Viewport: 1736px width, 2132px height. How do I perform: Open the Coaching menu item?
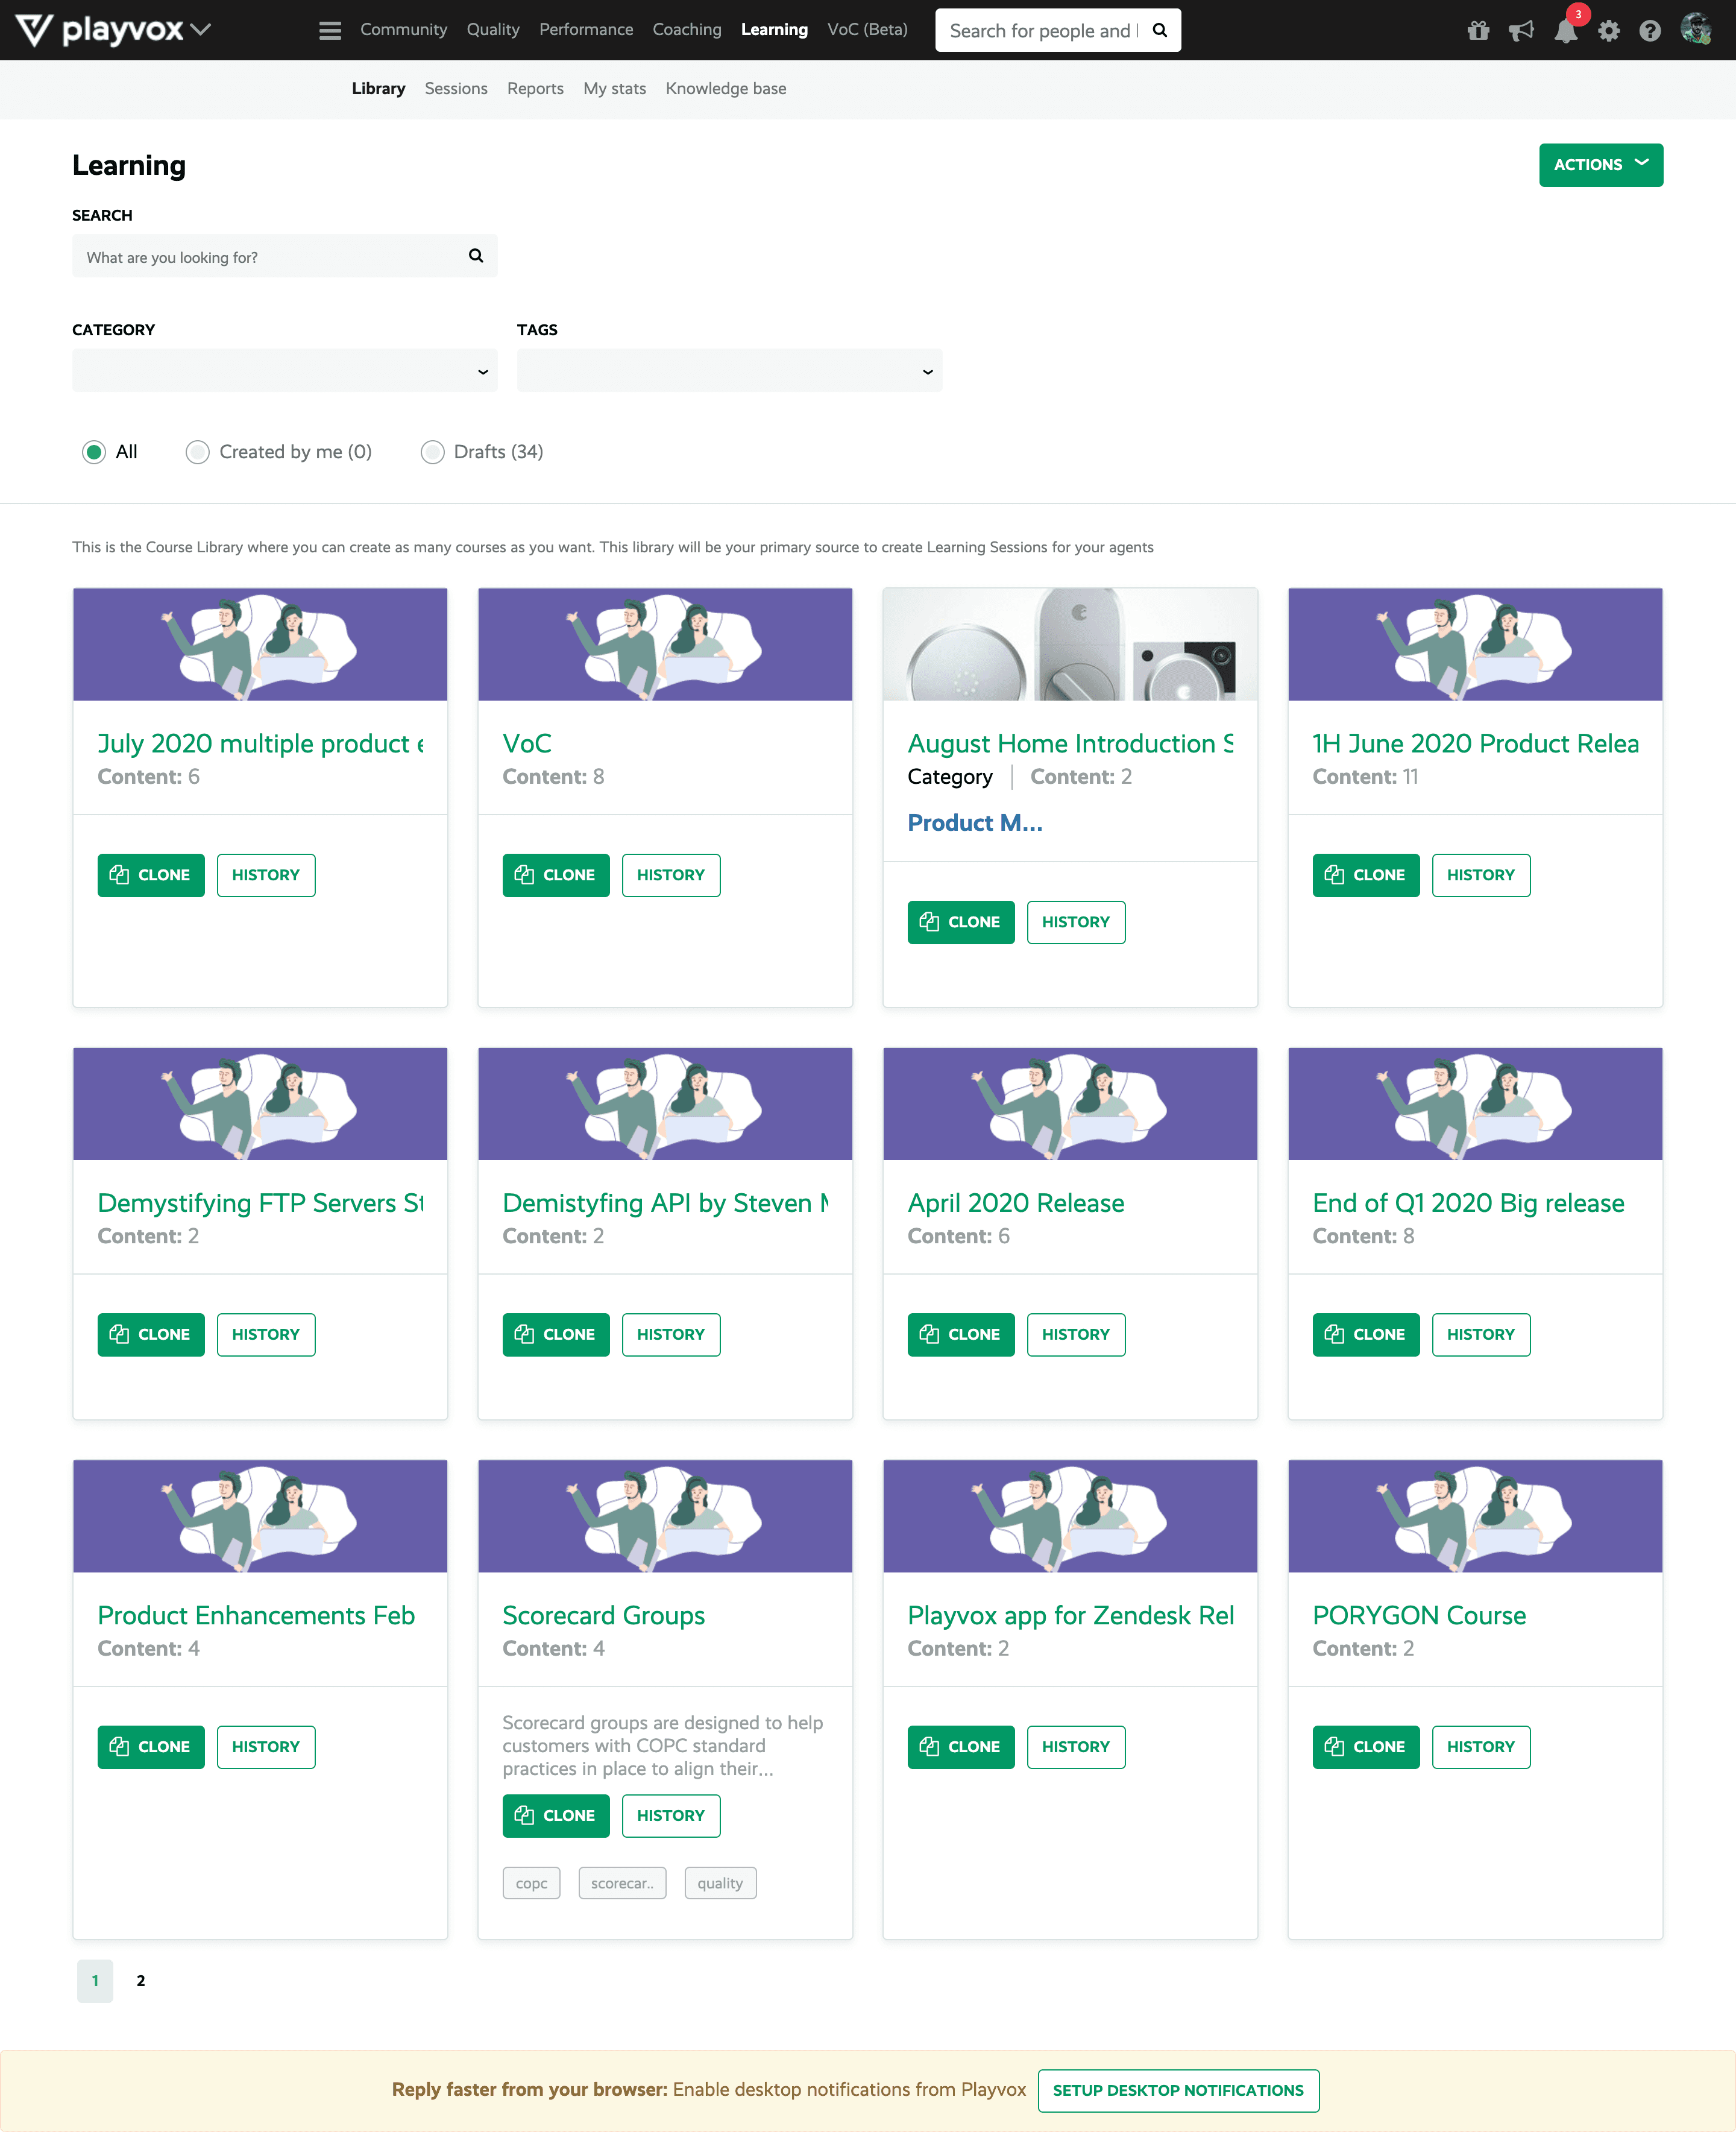coord(686,30)
